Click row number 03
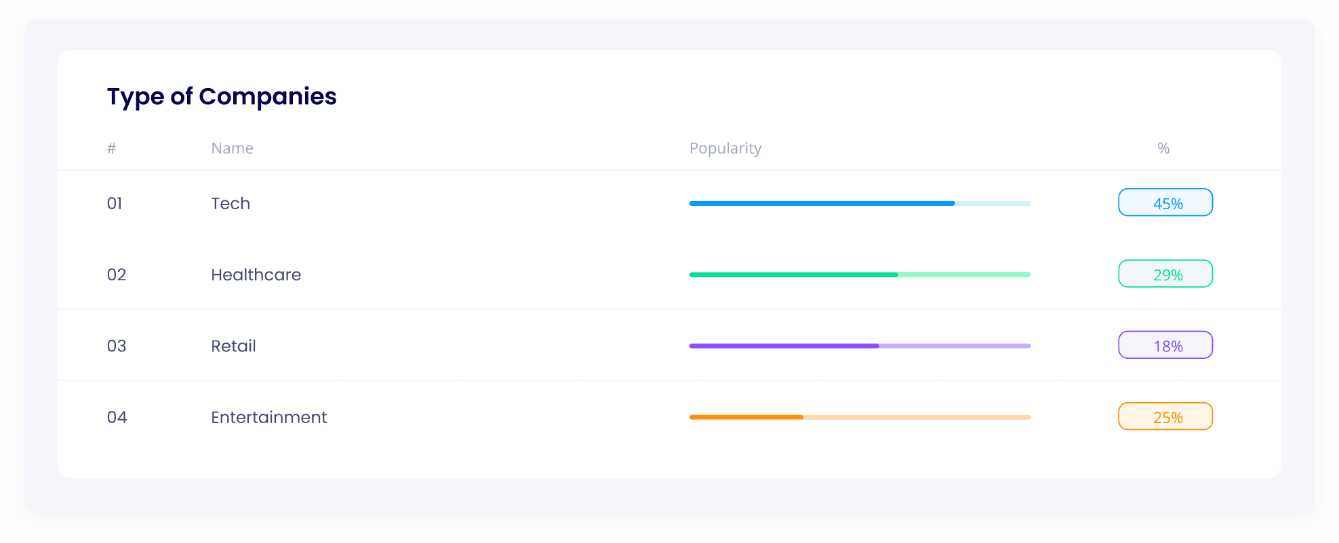This screenshot has height=543, width=1339. click(115, 345)
